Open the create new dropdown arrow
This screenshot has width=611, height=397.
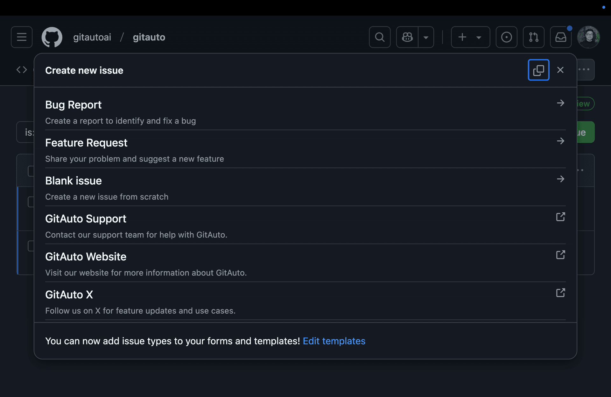[x=479, y=37]
